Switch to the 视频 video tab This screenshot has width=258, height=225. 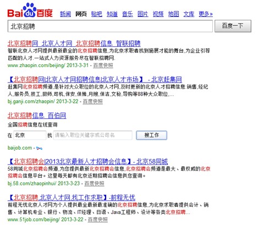(158, 14)
